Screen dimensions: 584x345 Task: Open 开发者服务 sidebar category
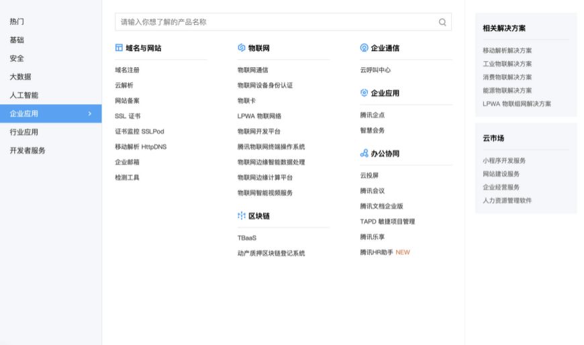(28, 150)
